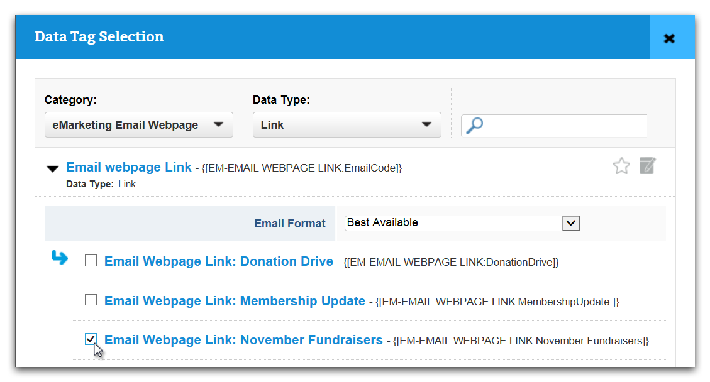Screen dimensions: 710x382
Task: Collapse the Email webpage Link section
Action: [x=53, y=169]
